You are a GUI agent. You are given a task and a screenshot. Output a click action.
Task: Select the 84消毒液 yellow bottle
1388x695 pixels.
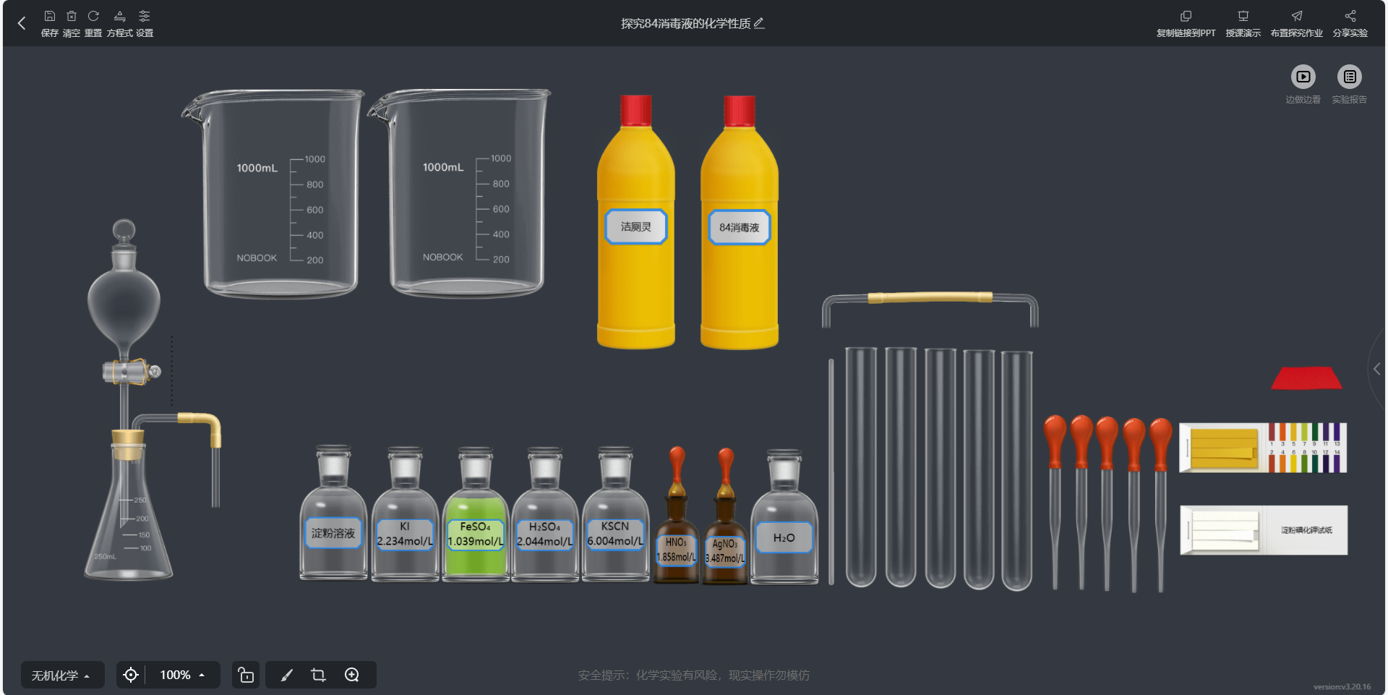pos(740,222)
